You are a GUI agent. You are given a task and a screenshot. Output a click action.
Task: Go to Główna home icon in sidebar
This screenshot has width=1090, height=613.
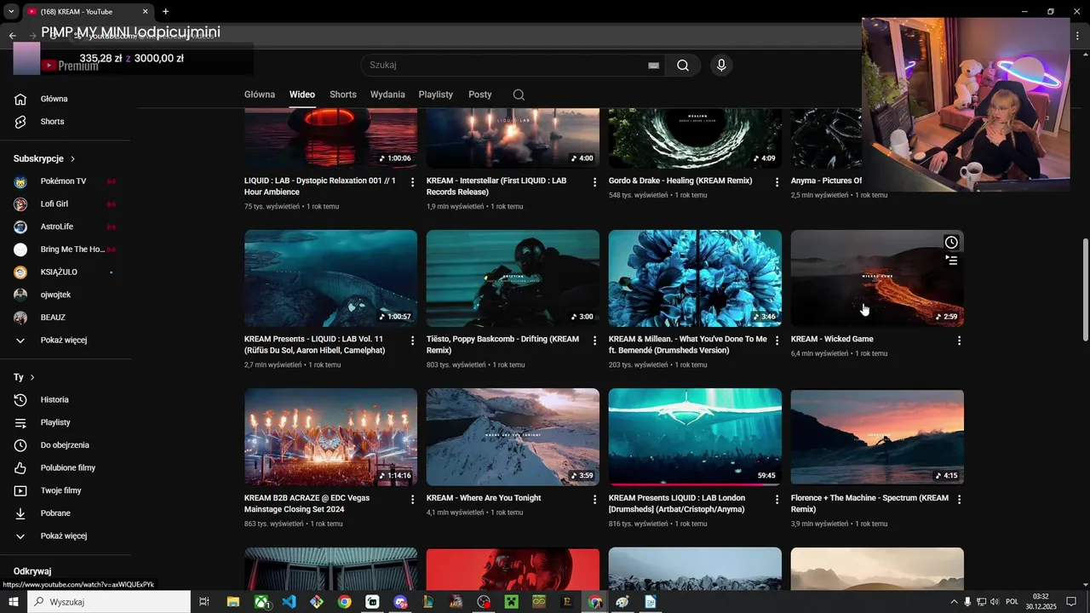[21, 99]
